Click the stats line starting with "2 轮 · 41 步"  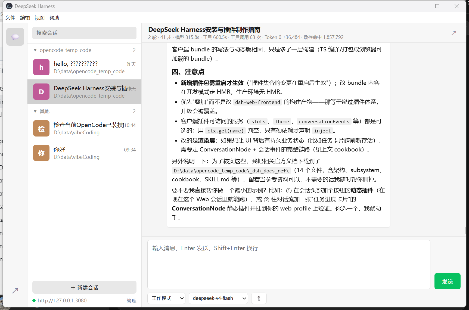coord(246,37)
